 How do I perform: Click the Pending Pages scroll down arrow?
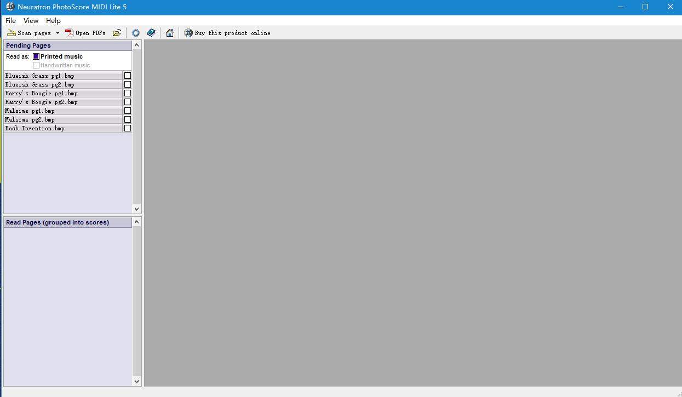[x=136, y=209]
